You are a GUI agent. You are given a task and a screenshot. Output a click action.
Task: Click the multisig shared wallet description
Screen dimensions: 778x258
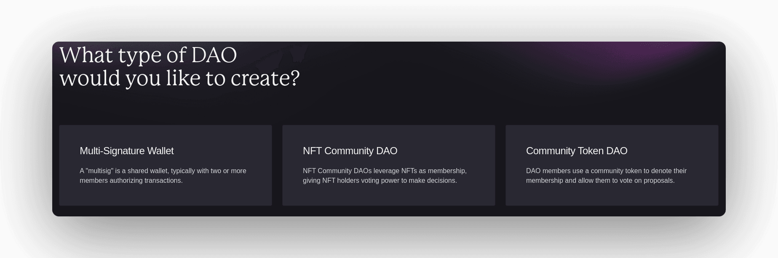pos(163,176)
